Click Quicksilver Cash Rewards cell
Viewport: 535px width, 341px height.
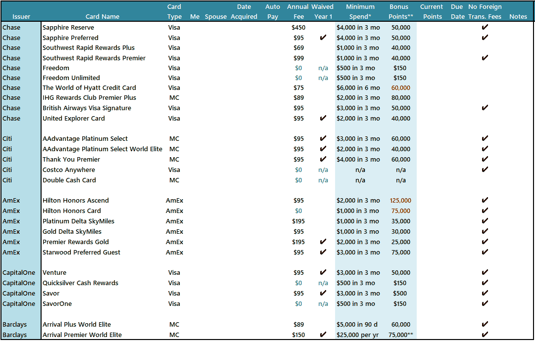click(x=81, y=283)
